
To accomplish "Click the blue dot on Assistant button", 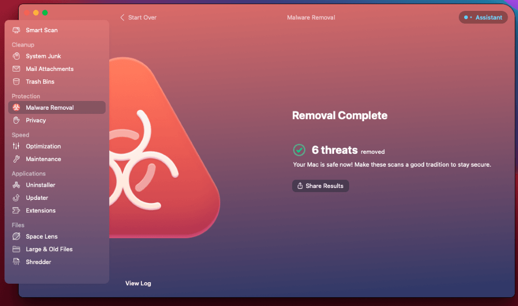I will (x=466, y=18).
